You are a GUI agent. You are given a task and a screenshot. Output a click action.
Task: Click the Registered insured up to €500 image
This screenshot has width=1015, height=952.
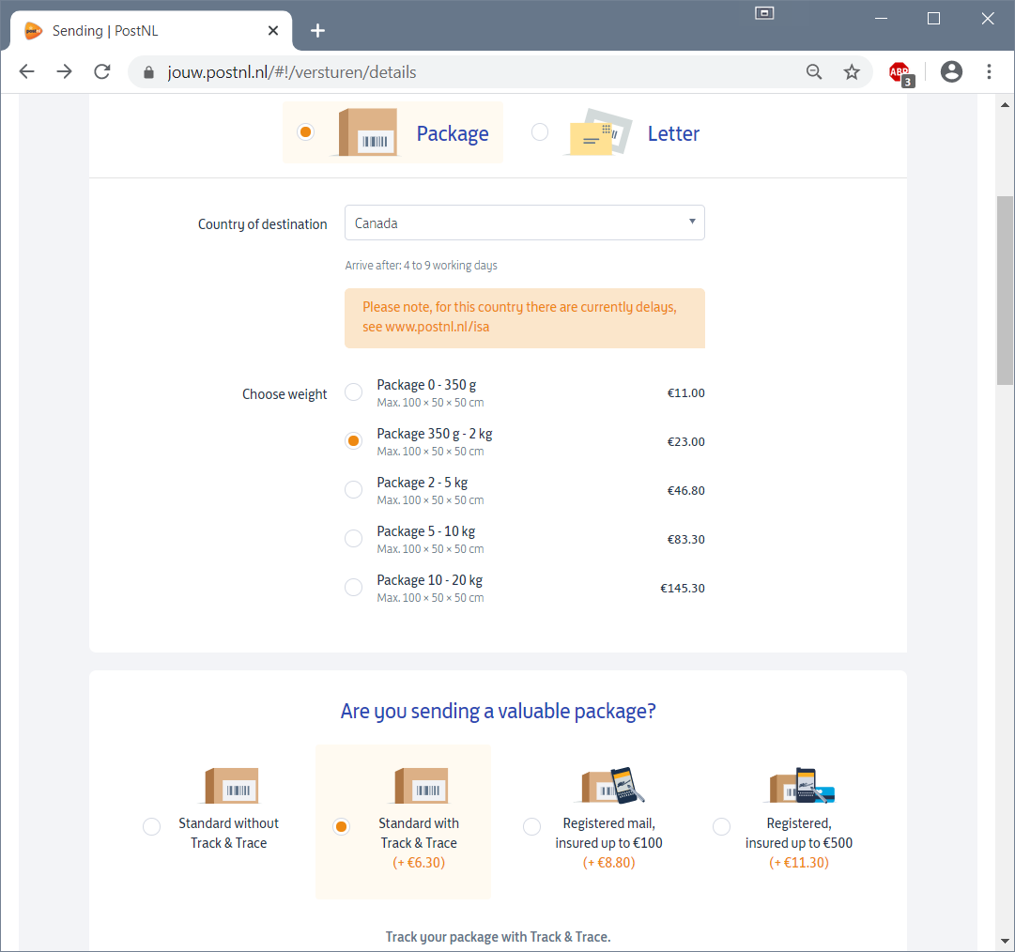[799, 786]
